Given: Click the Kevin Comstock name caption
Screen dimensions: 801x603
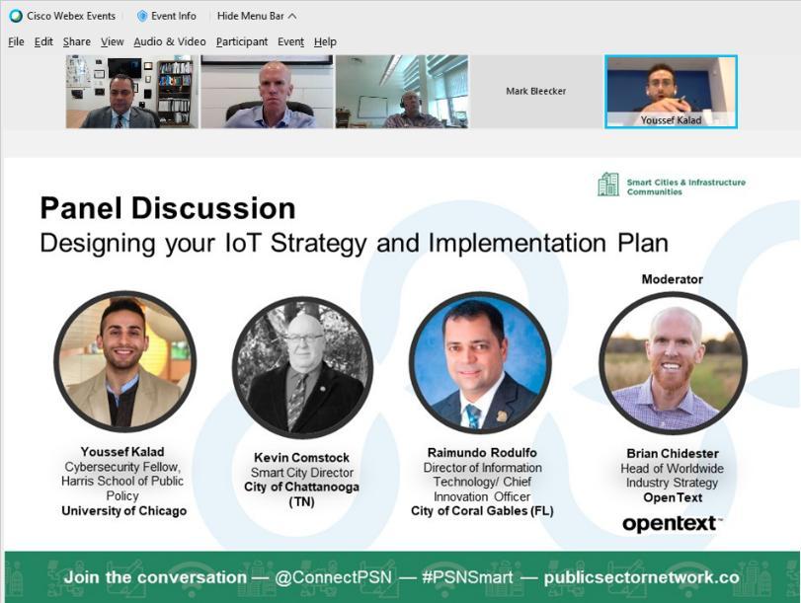Looking at the screenshot, I should [302, 458].
